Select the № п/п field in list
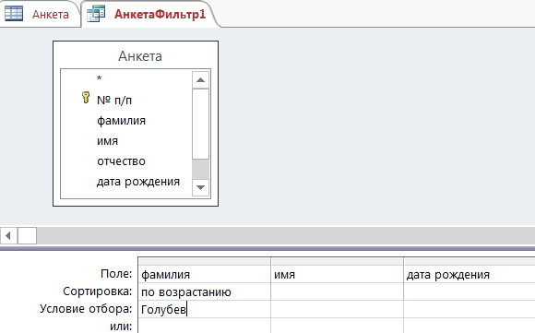Screen dimensions: 535x333 coord(114,101)
